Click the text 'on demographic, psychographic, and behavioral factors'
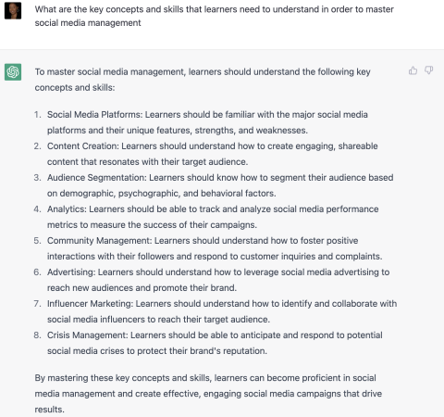This screenshot has height=417, width=444. tap(161, 194)
